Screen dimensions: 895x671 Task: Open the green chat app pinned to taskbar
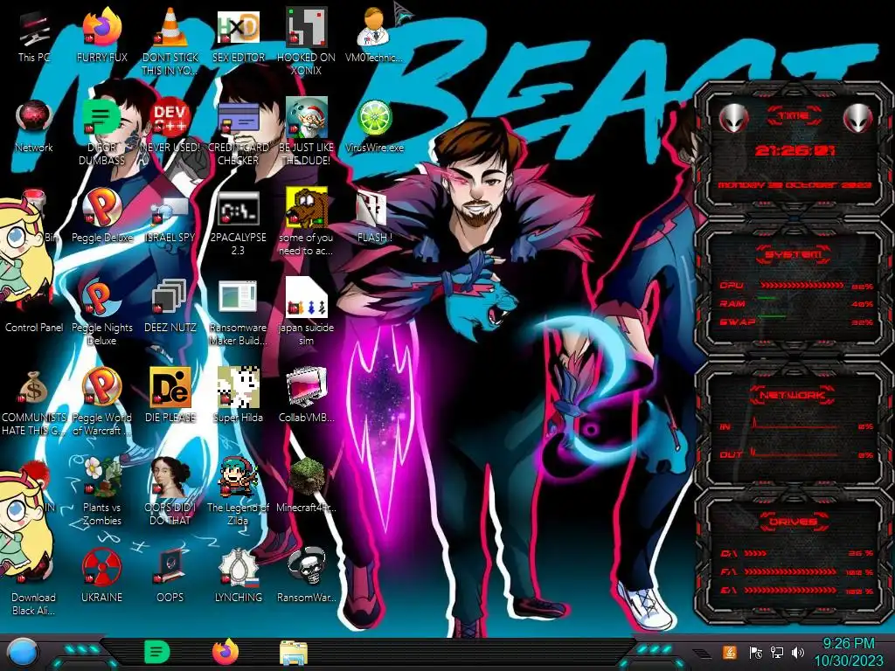tap(156, 652)
